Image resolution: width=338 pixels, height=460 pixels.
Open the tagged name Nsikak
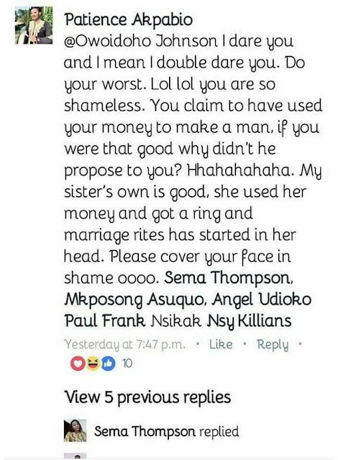(175, 321)
